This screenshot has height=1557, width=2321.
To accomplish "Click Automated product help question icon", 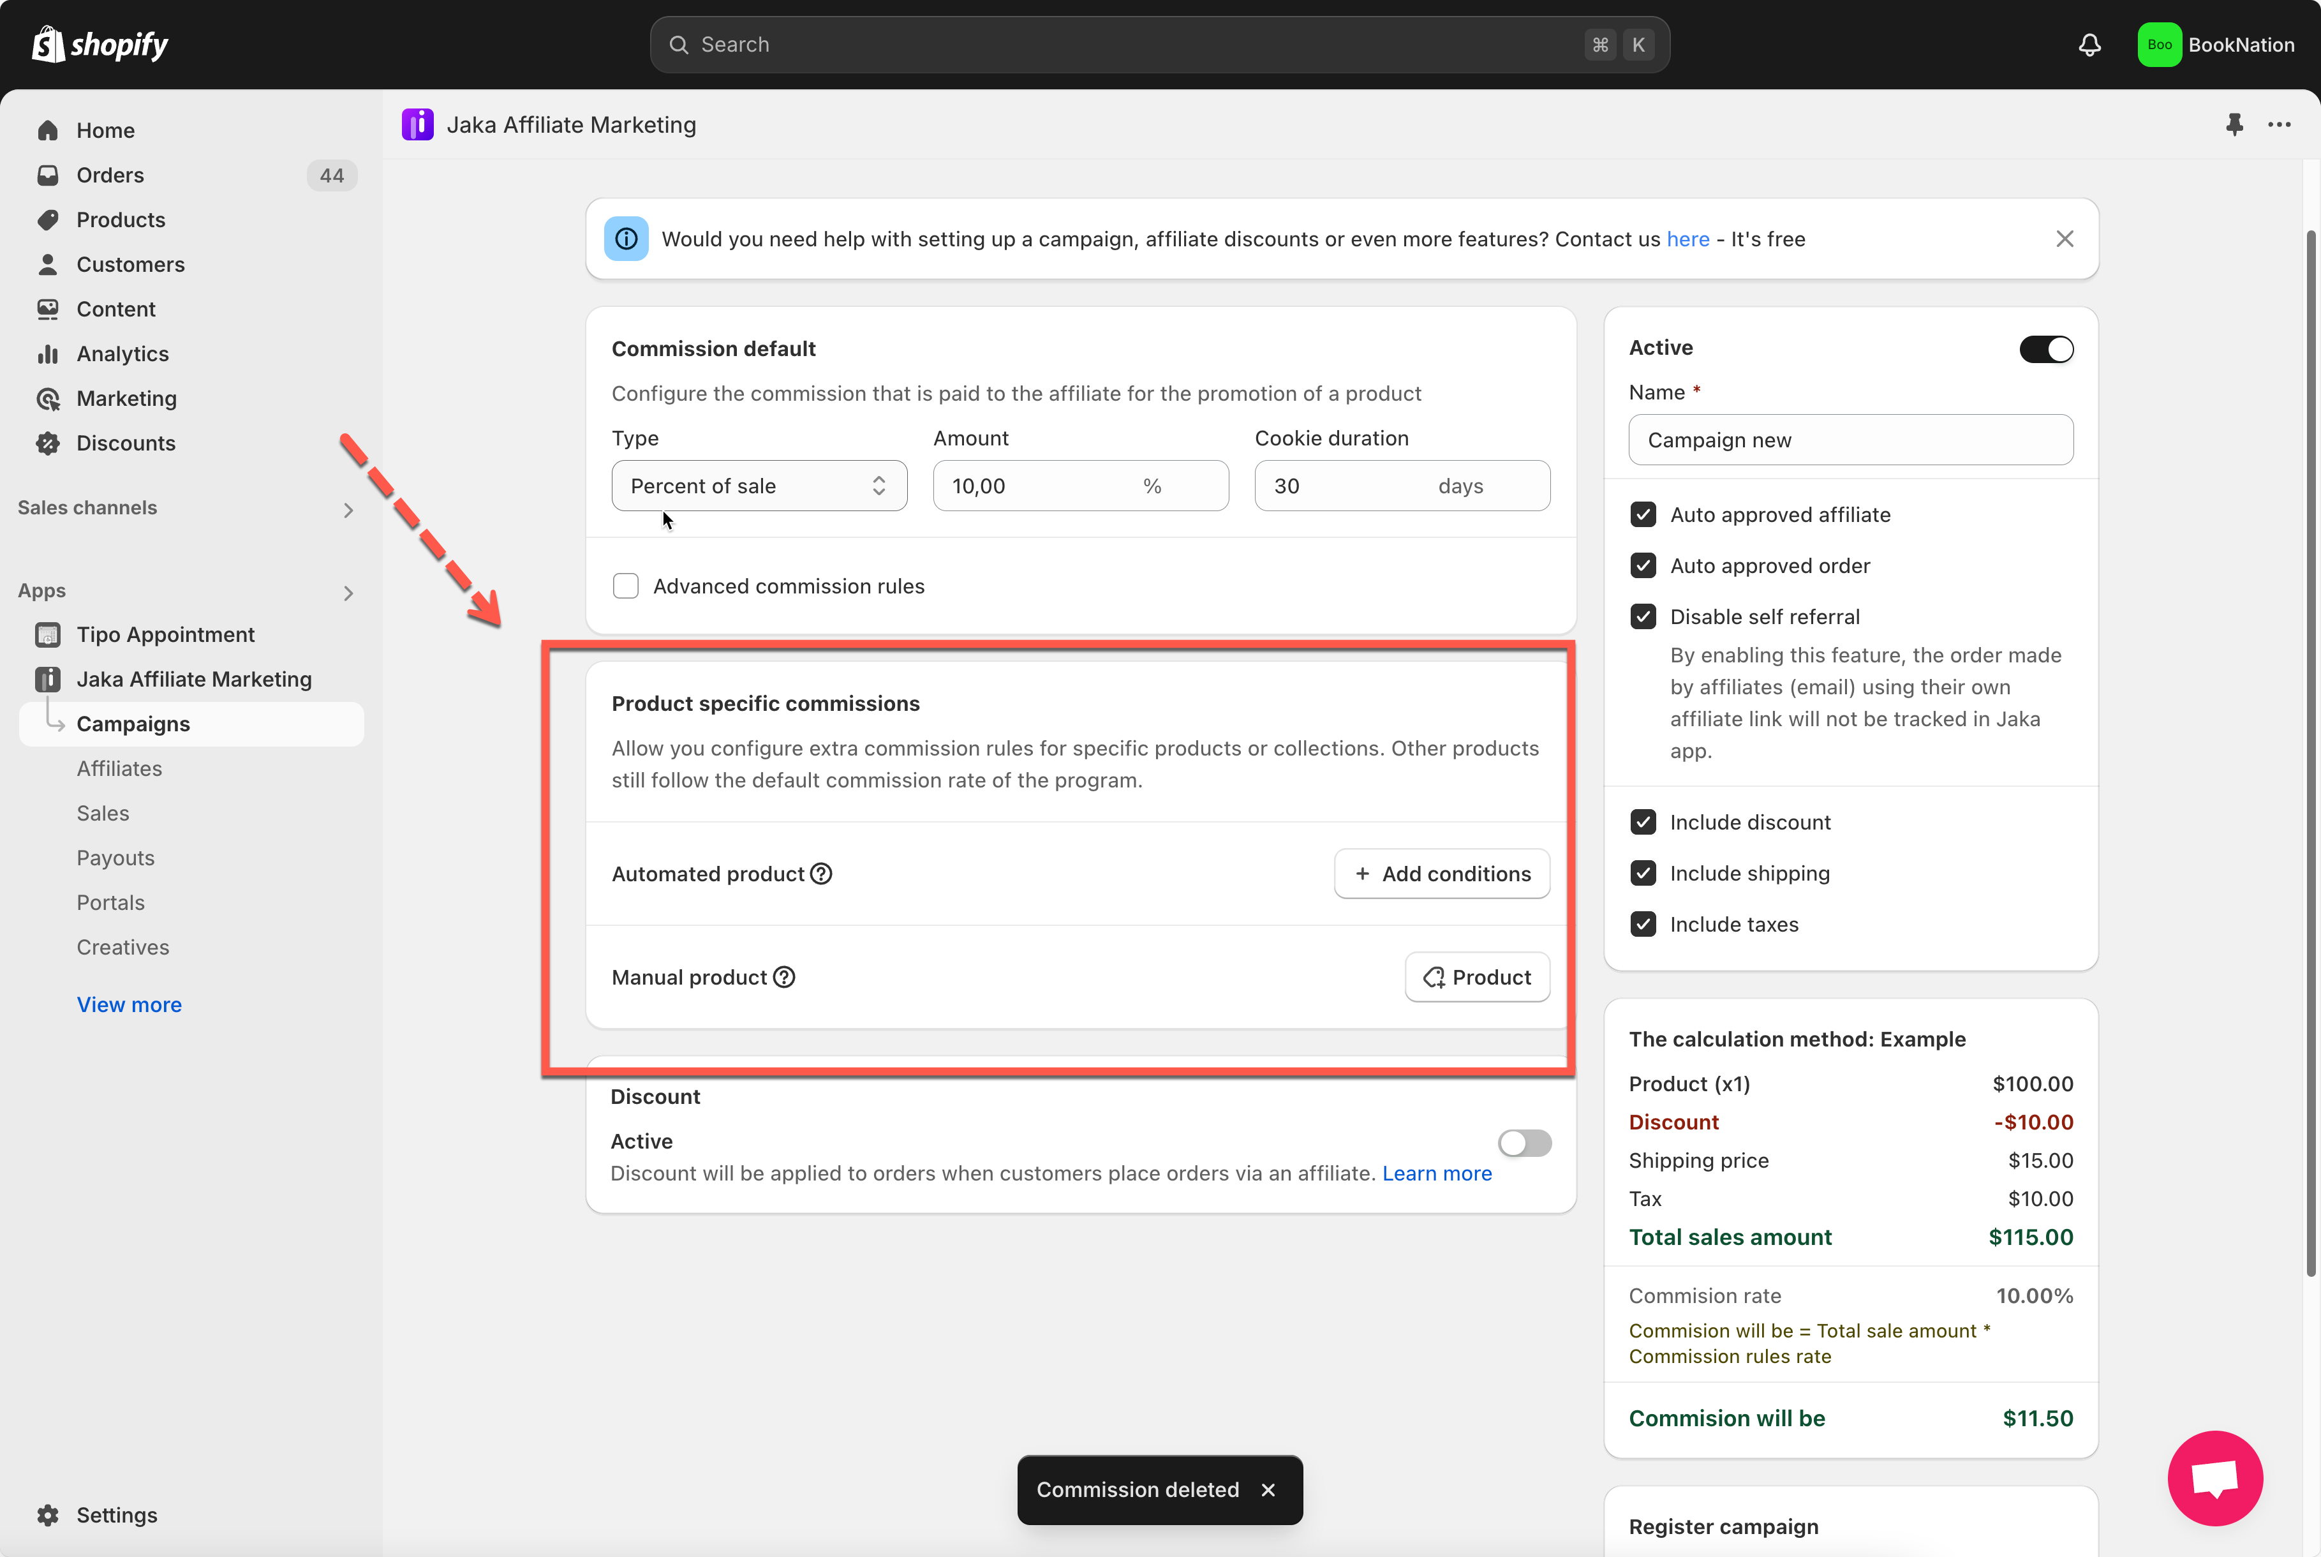I will [x=821, y=874].
